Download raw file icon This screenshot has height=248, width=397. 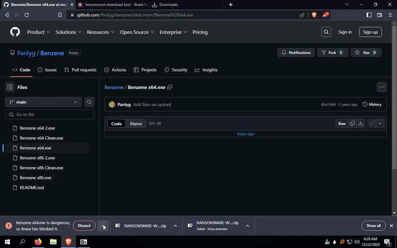[360, 123]
